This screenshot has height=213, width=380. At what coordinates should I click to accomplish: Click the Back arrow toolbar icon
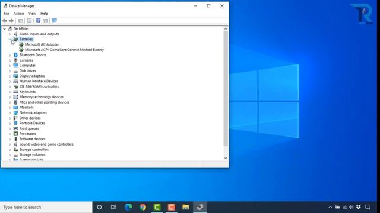click(x=5, y=21)
